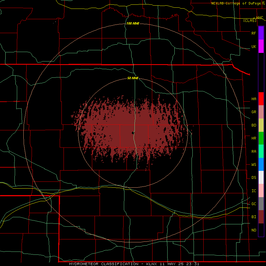Click the "UK" legend label
The width and height of the screenshot is (266, 266).
pyautogui.click(x=254, y=46)
